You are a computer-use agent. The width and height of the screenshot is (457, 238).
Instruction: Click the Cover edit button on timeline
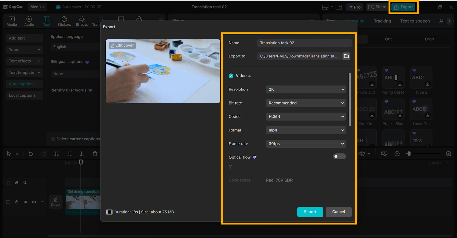tap(56, 202)
